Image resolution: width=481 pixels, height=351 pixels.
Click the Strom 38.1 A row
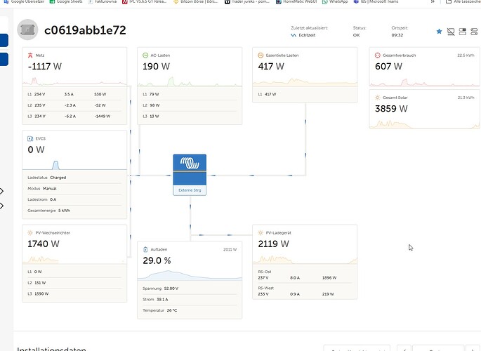190,300
